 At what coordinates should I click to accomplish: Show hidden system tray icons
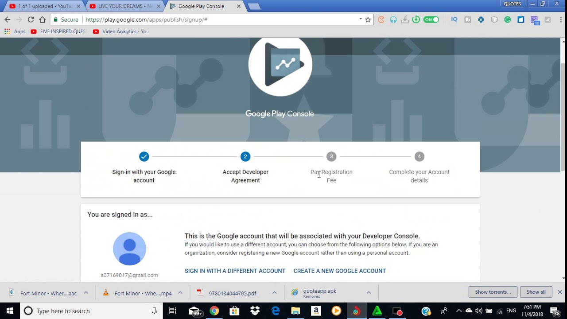[x=459, y=311]
